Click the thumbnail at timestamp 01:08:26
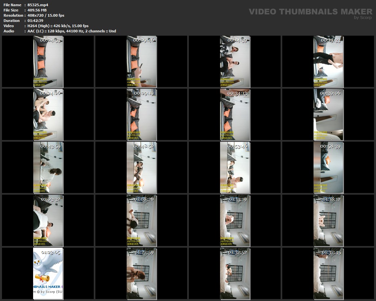This screenshot has width=376, height=301. pos(142,221)
